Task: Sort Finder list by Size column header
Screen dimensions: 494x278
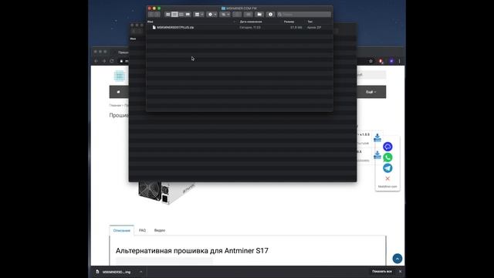Action: click(x=289, y=22)
